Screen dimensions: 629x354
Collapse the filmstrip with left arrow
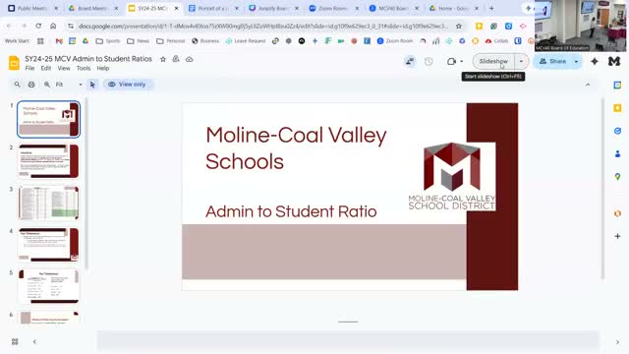(x=34, y=341)
